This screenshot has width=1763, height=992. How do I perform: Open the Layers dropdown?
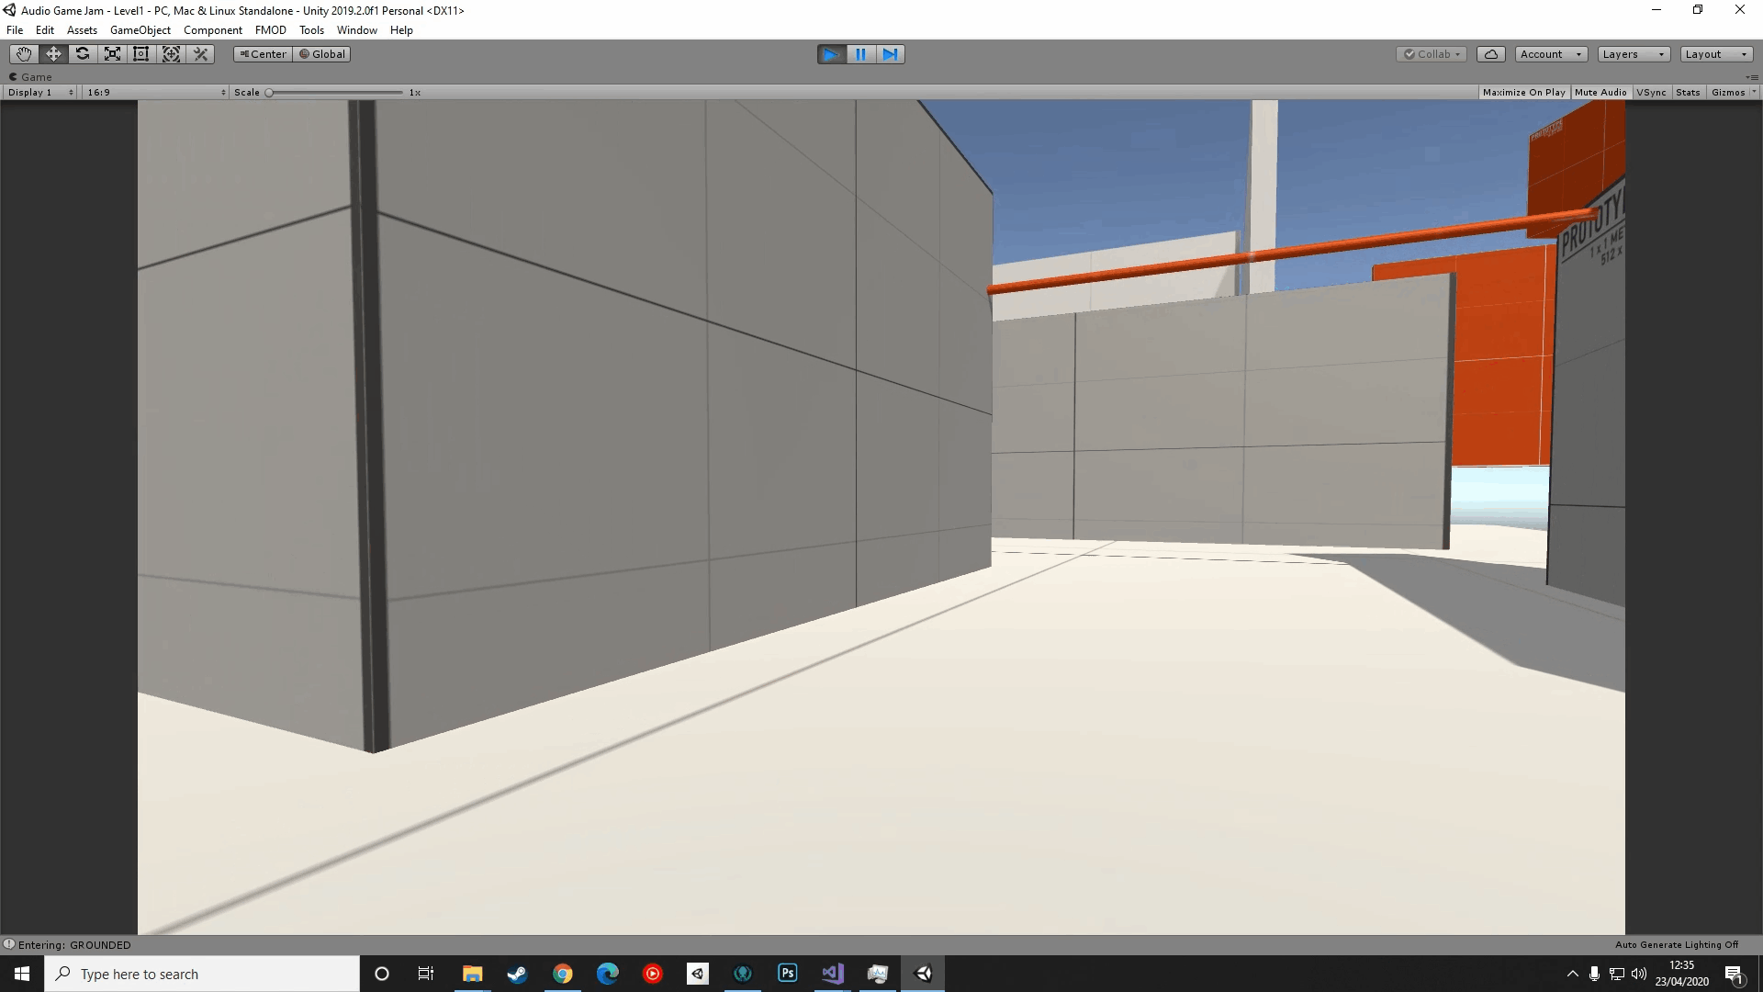pyautogui.click(x=1633, y=54)
